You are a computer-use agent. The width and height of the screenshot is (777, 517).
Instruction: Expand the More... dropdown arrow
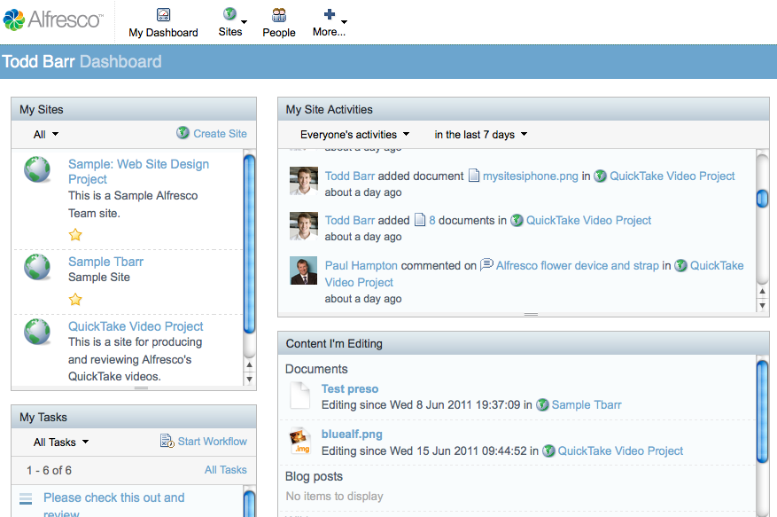(344, 22)
